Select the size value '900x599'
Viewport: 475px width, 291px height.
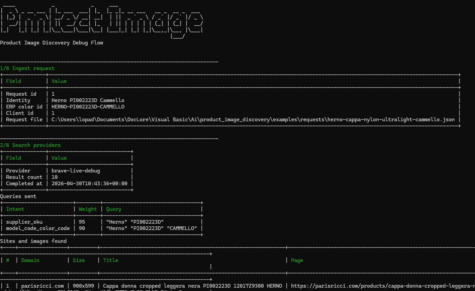[x=84, y=286]
